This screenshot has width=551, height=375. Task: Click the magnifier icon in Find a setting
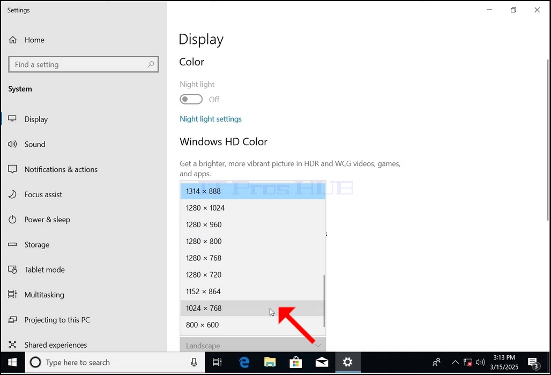[x=151, y=64]
